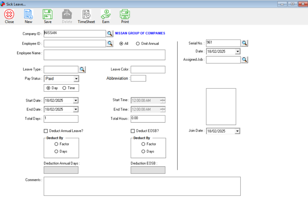The height and width of the screenshot is (200, 308).
Task: Open the TimeSheet view
Action: (86, 16)
